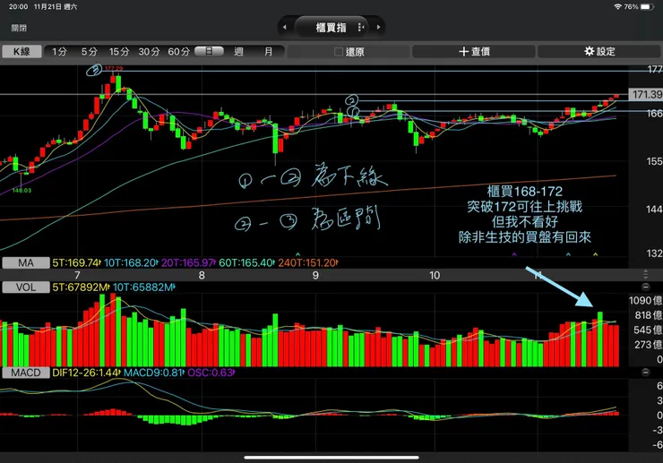Select month 10 on the date axis
The width and height of the screenshot is (663, 463).
coord(435,275)
